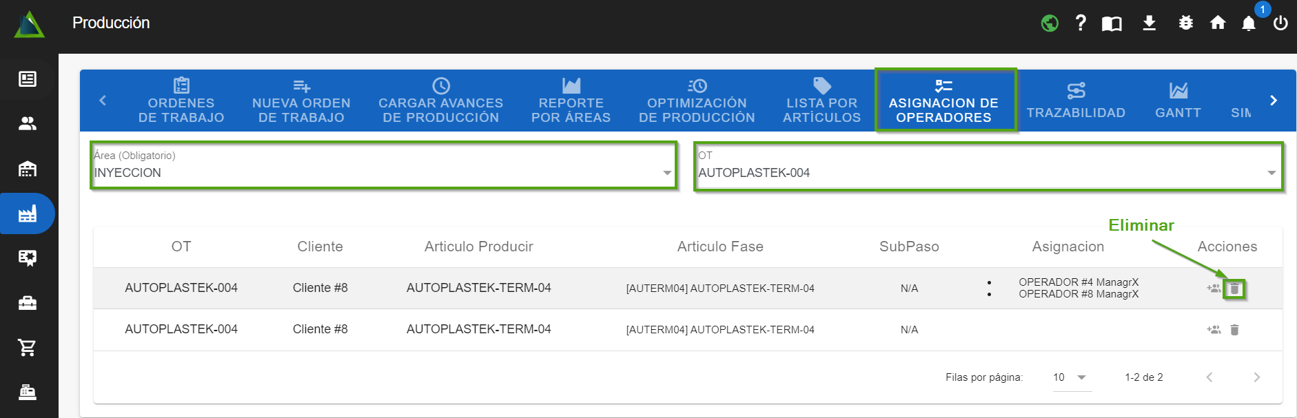Click the bug report icon
The height and width of the screenshot is (418, 1297).
pyautogui.click(x=1185, y=23)
